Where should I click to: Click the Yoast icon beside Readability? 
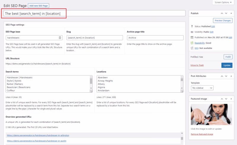(x=192, y=43)
